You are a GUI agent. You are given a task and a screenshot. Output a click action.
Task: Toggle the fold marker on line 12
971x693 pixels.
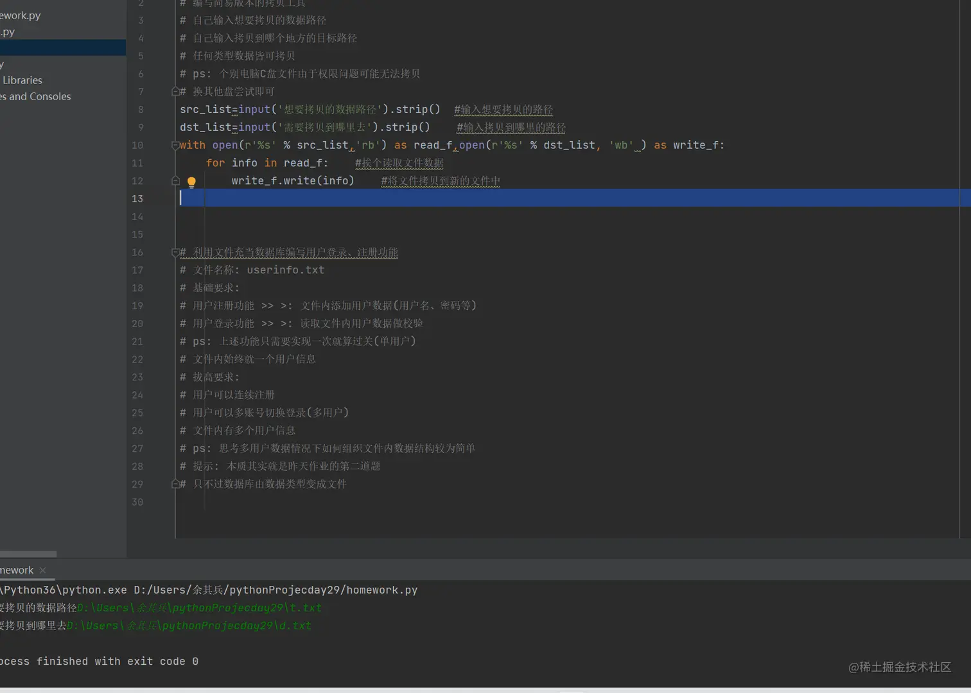(175, 181)
